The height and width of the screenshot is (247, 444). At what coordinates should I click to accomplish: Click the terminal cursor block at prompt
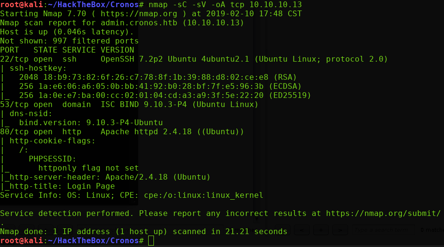(x=151, y=241)
